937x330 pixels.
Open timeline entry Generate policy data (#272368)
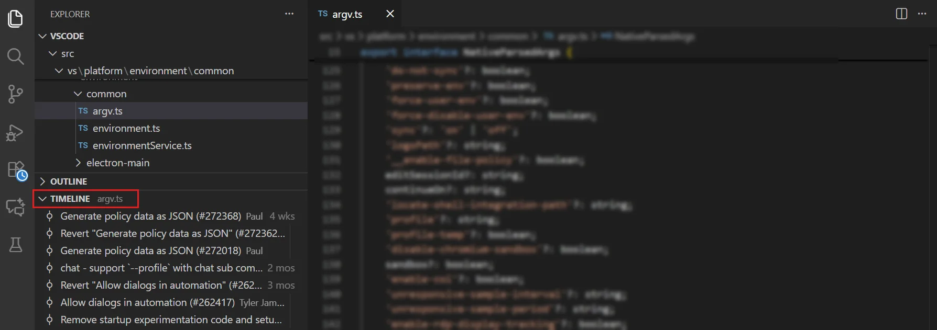pos(171,216)
